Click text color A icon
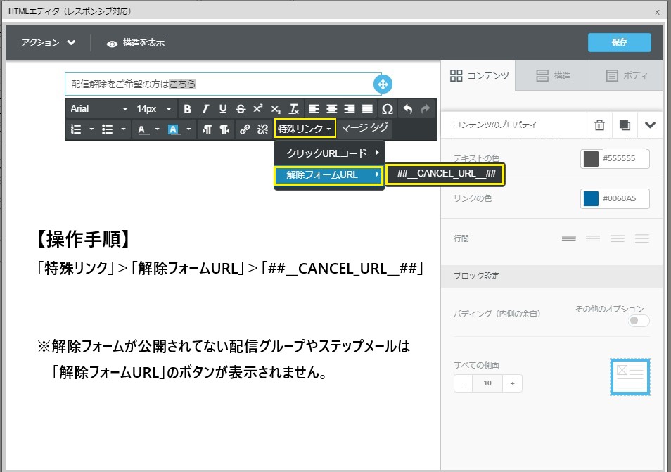 (x=141, y=129)
